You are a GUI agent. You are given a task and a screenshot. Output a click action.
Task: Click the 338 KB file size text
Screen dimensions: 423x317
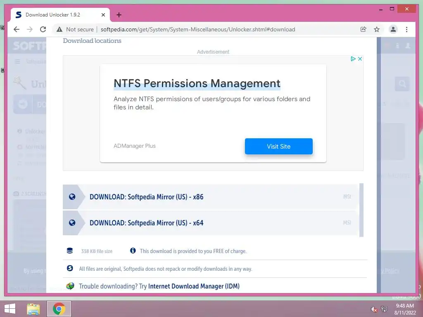pos(97,251)
